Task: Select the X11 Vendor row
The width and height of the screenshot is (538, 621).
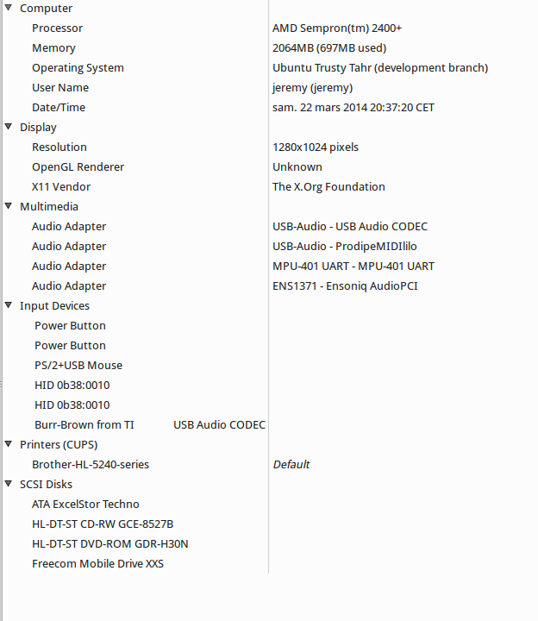Action: 61,187
